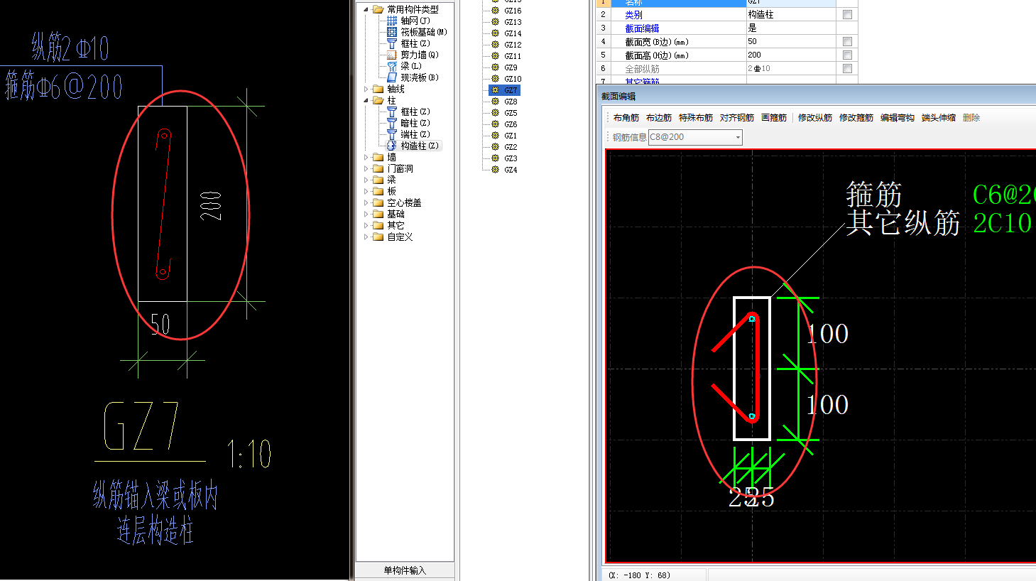The image size is (1036, 581).
Task: Expand the 基础 folder node
Action: pos(366,214)
